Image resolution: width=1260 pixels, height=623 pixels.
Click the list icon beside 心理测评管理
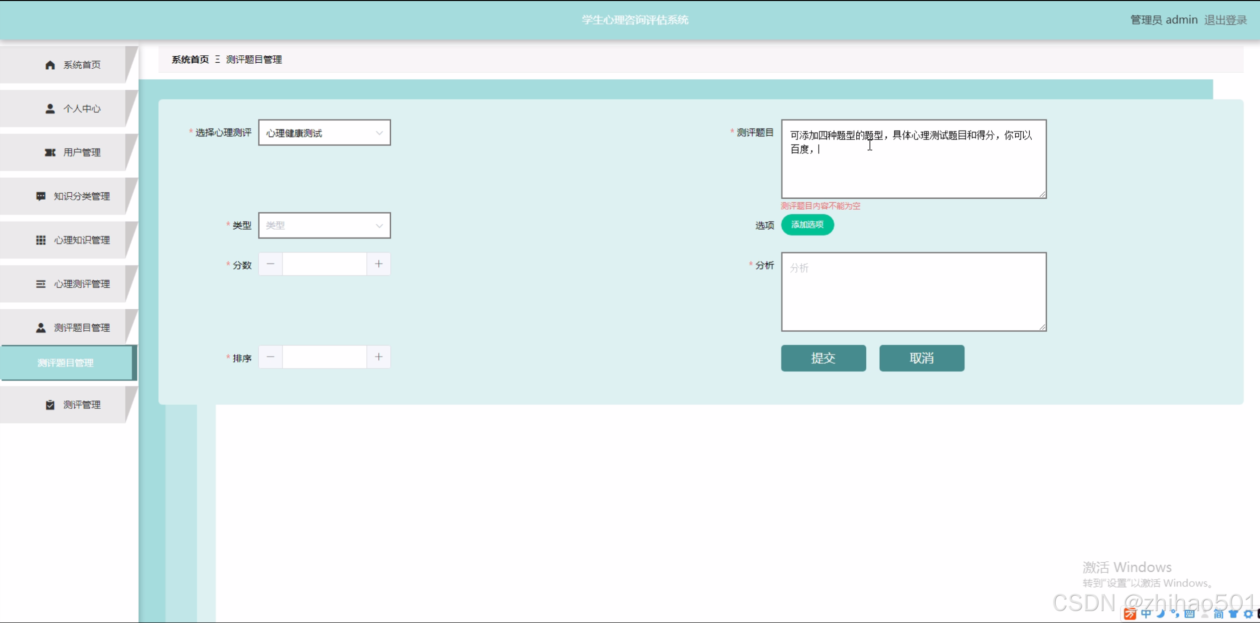coord(41,284)
